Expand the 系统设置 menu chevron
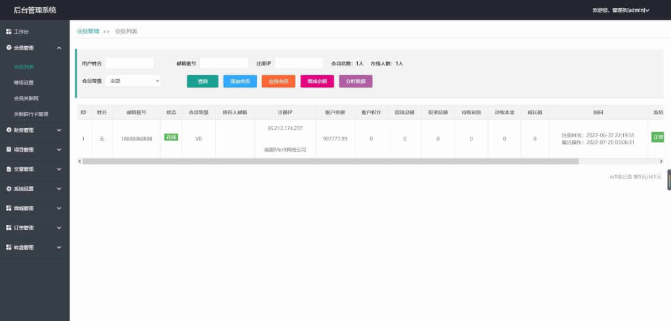 click(59, 189)
